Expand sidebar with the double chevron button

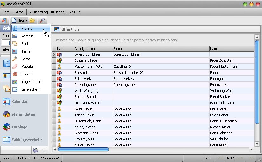coord(44,150)
